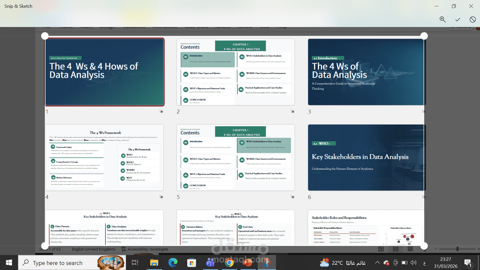The image size is (480, 270).
Task: Open Google Chrome from the taskbar
Action: click(229, 263)
